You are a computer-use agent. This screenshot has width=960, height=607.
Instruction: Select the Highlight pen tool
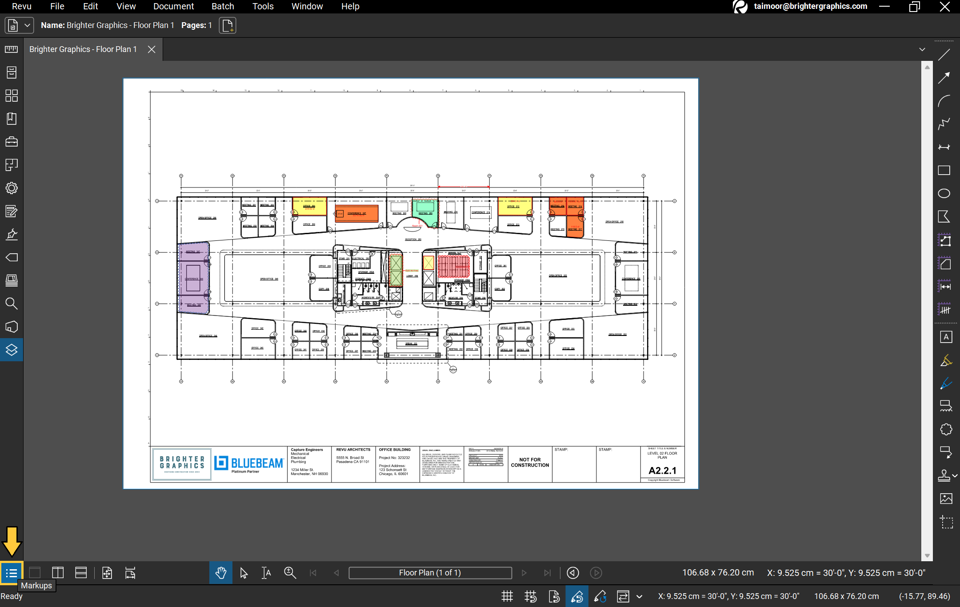946,360
